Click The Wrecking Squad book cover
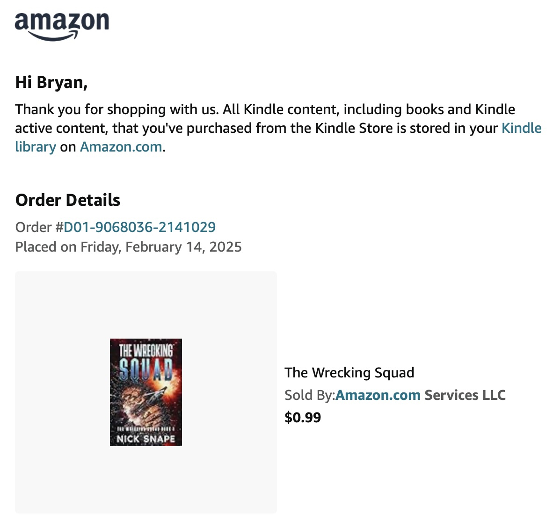Screen dimensions: 553x521 (146, 392)
